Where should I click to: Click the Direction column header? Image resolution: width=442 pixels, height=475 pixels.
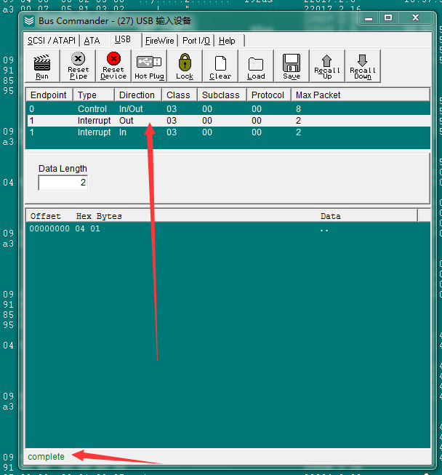click(x=138, y=95)
